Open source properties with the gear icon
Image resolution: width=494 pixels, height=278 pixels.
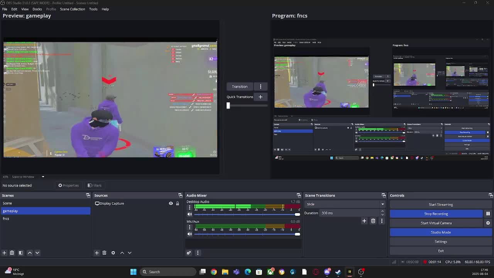[x=113, y=253]
